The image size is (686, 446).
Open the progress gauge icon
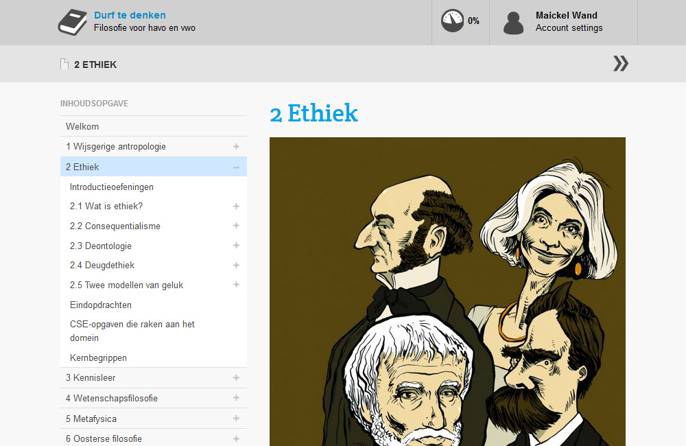[x=452, y=21]
